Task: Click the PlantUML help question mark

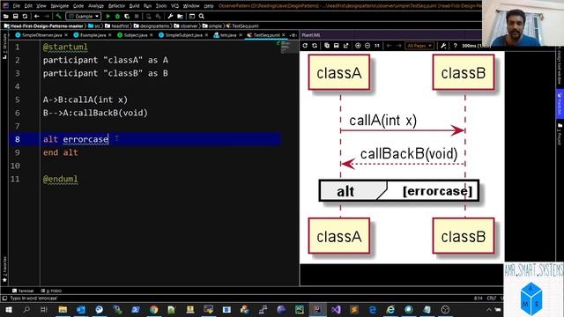Action: (x=455, y=46)
